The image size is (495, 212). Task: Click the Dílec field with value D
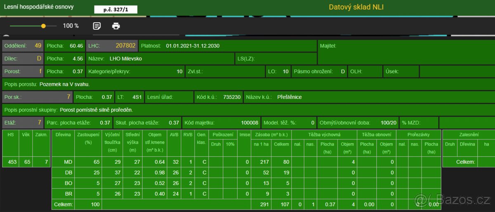pos(23,58)
